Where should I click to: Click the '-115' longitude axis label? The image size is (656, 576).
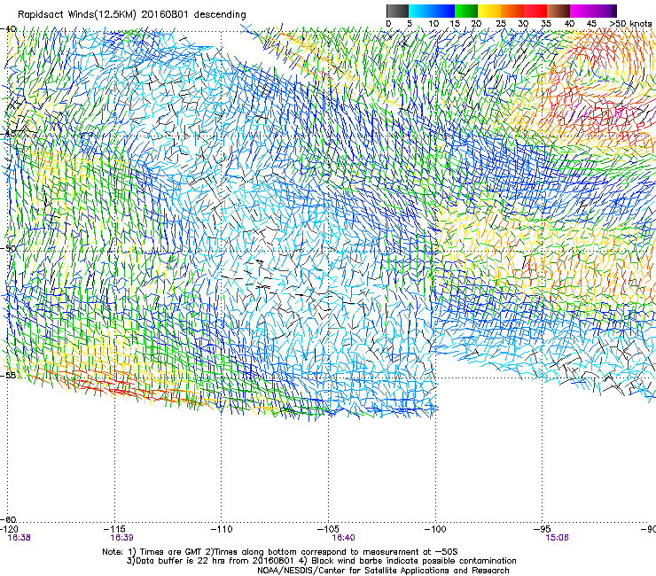[x=115, y=529]
